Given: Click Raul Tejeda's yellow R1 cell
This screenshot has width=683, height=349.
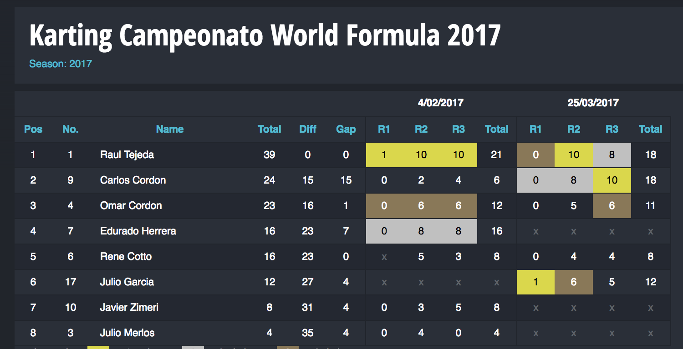Looking at the screenshot, I should (x=385, y=155).
